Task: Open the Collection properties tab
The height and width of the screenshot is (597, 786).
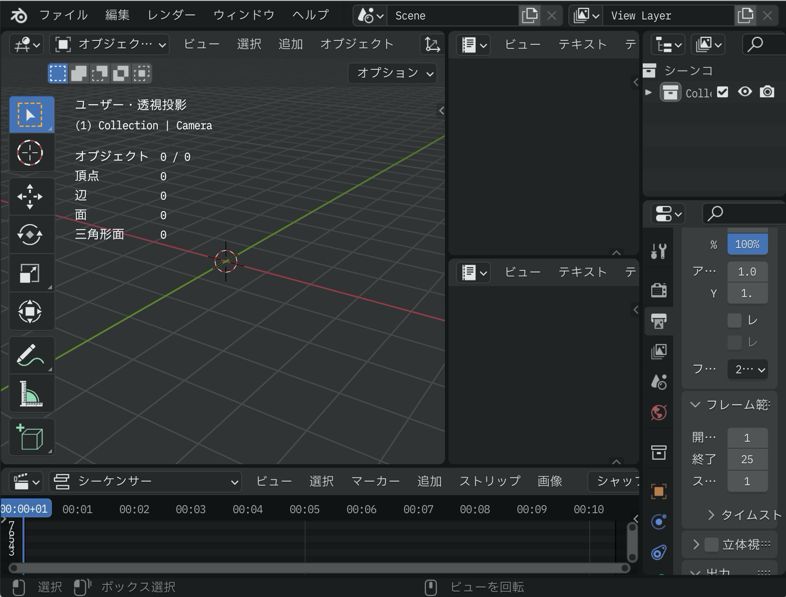Action: (659, 452)
